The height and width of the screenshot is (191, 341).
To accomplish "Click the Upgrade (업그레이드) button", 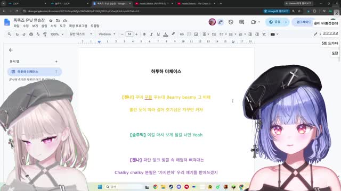I will tap(304, 22).
